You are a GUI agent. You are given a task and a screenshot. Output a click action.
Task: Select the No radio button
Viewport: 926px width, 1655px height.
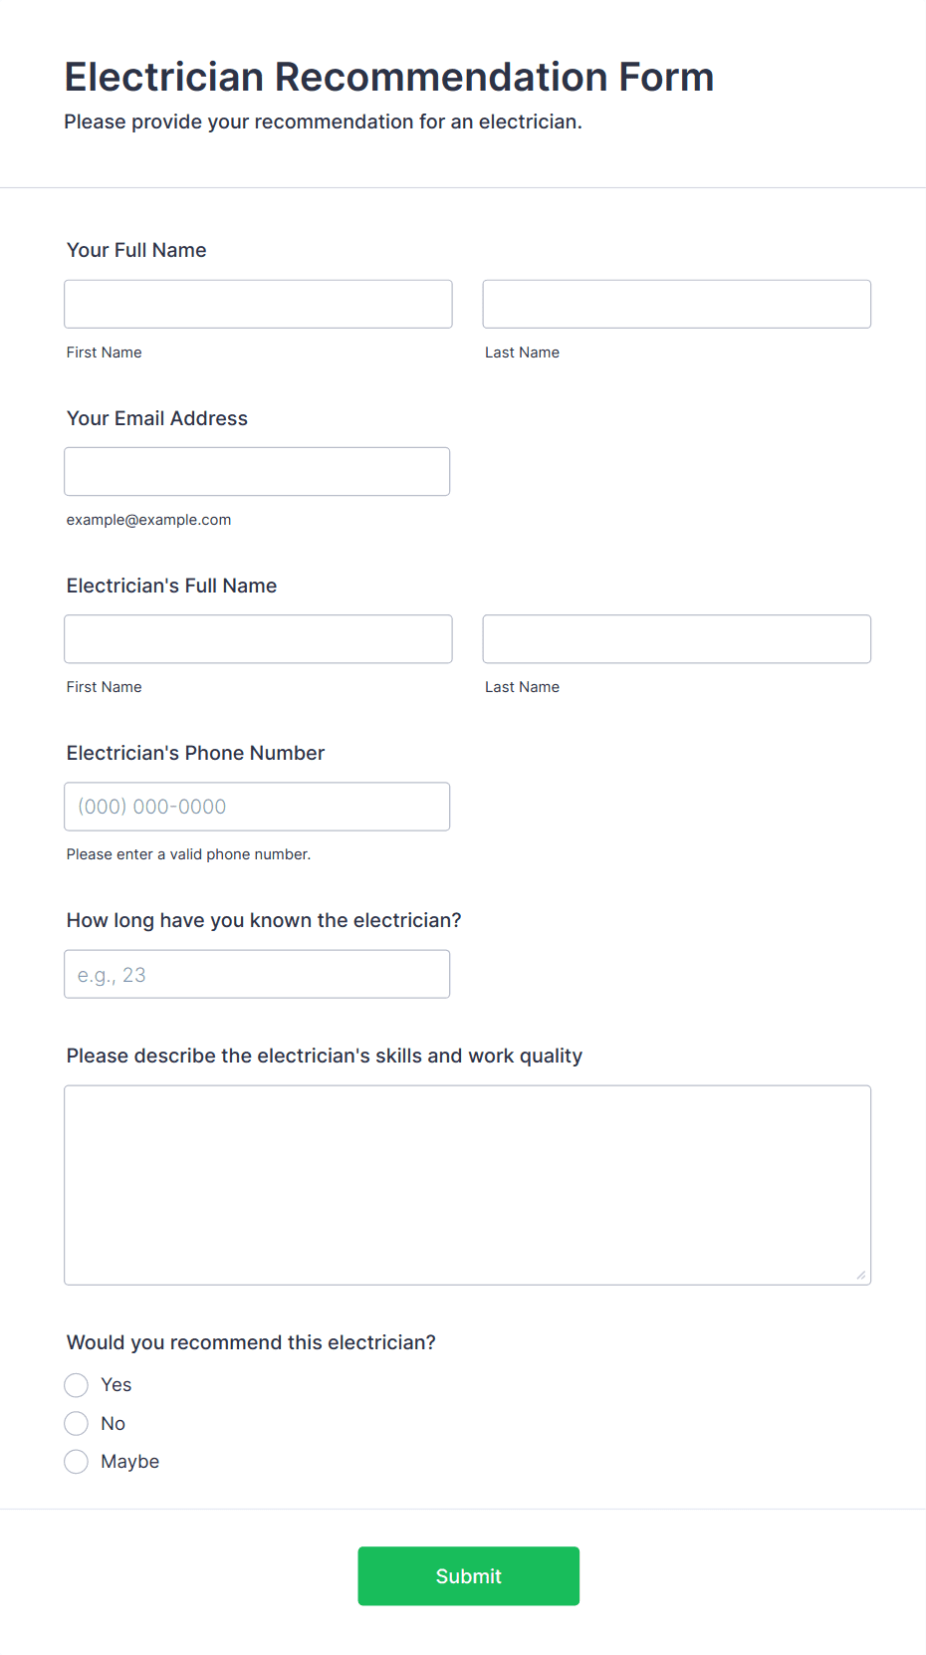click(76, 1423)
